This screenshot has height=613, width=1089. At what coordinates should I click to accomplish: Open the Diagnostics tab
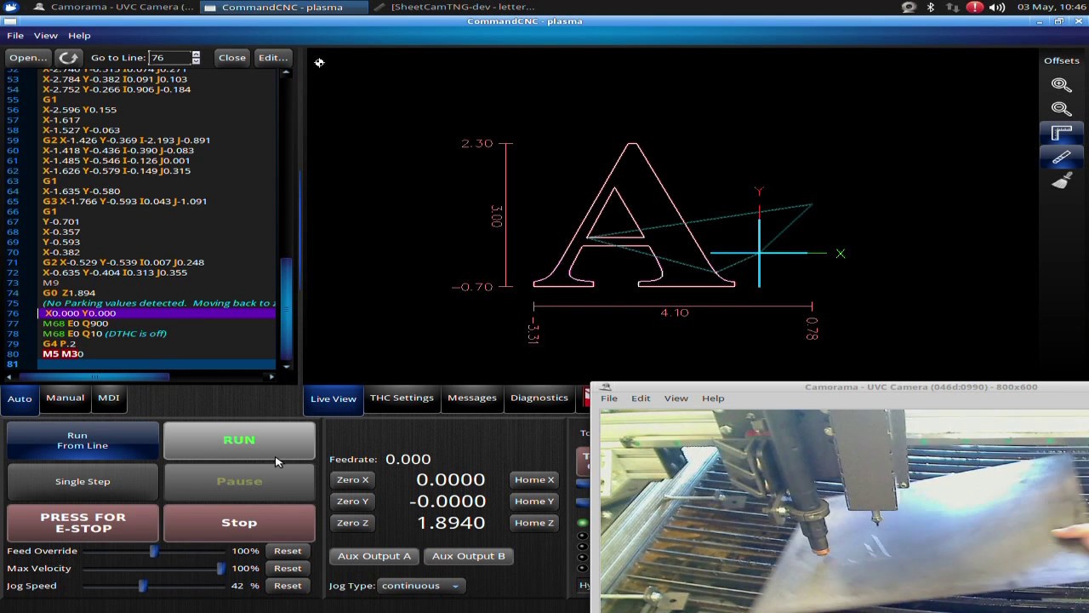pyautogui.click(x=539, y=398)
